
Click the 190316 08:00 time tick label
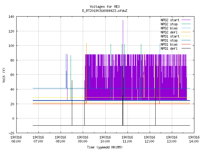tap(60, 139)
